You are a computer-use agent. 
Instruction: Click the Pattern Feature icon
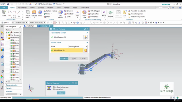50,11
